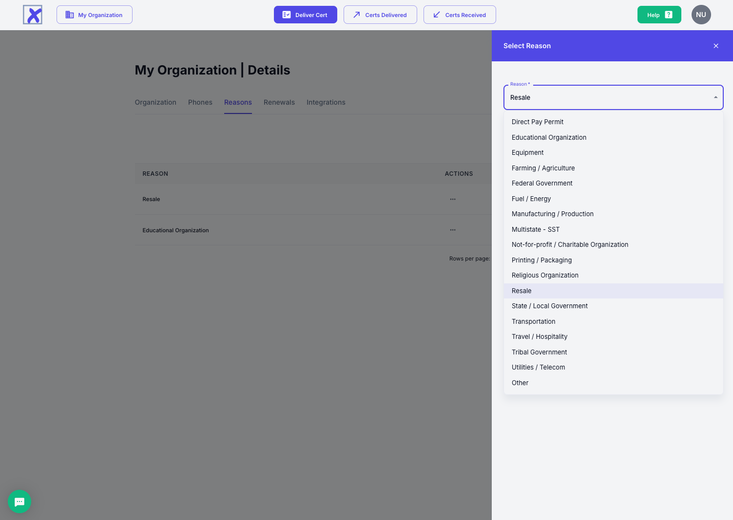The height and width of the screenshot is (520, 733).
Task: Open actions menu for Resale row
Action: (x=453, y=199)
